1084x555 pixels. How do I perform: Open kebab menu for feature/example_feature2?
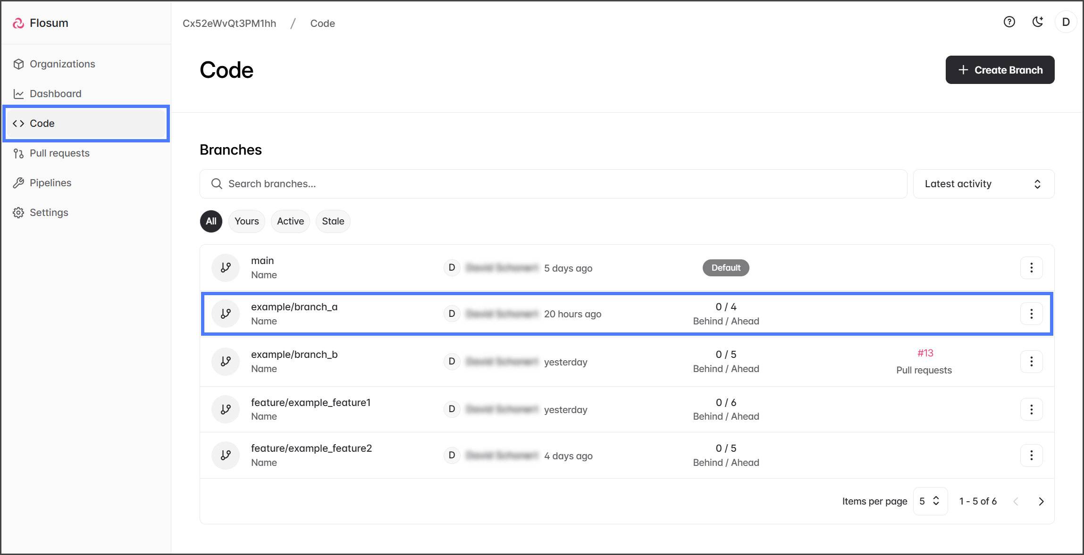[x=1031, y=456]
